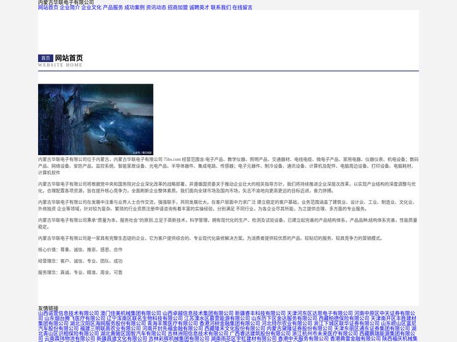
Task: Open friend link 澳门佳美机械集团有限公司
Action: click(131, 313)
